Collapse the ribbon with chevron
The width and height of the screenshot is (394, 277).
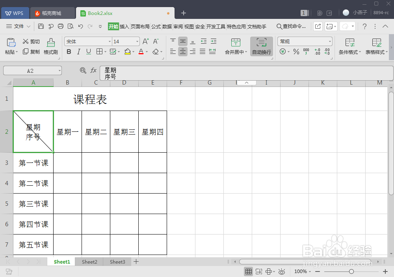385,26
